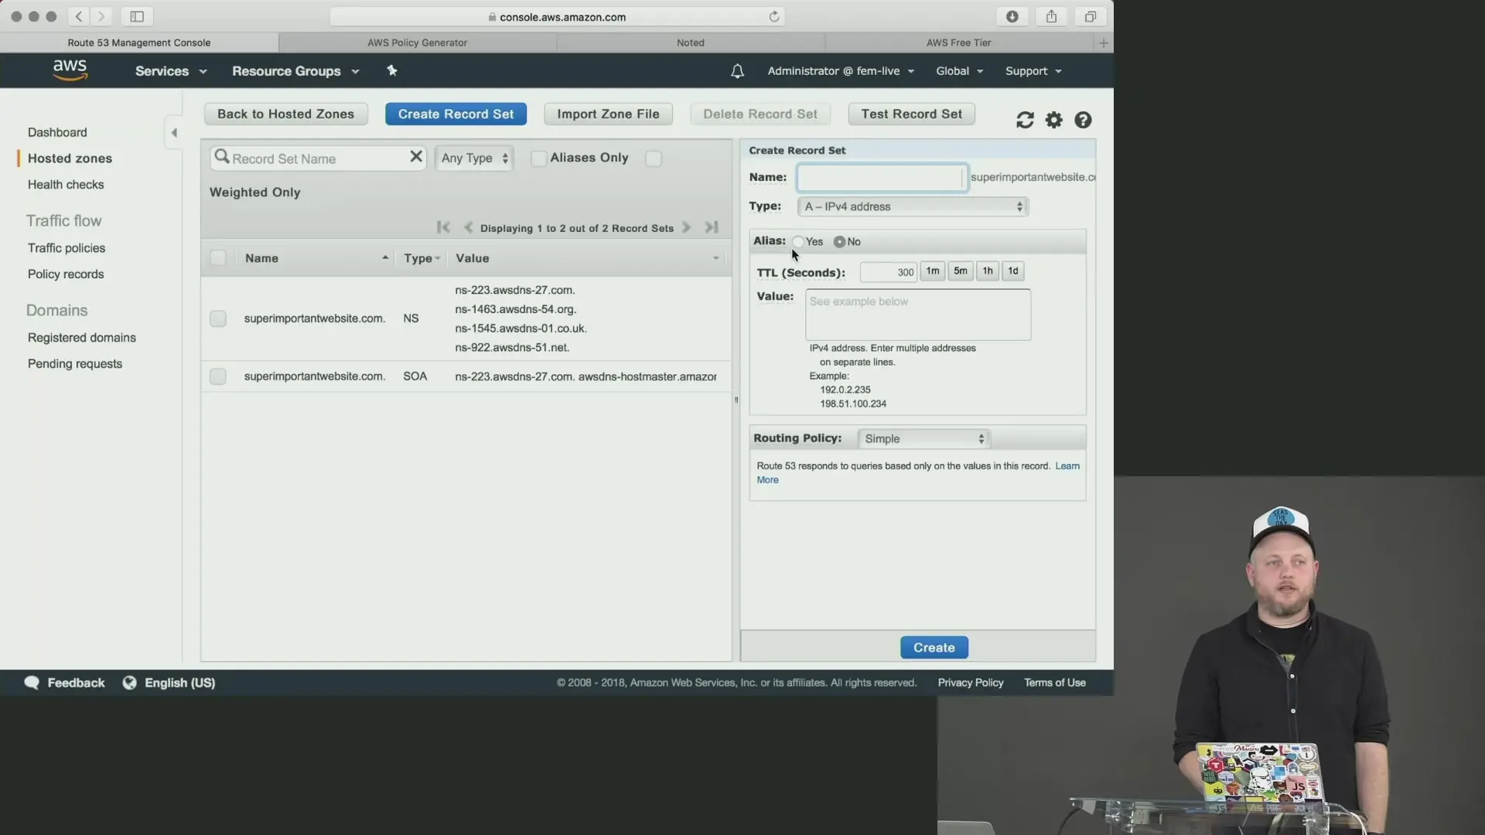Viewport: 1485px width, 835px height.
Task: Click the search magnifier icon
Action: (x=221, y=157)
